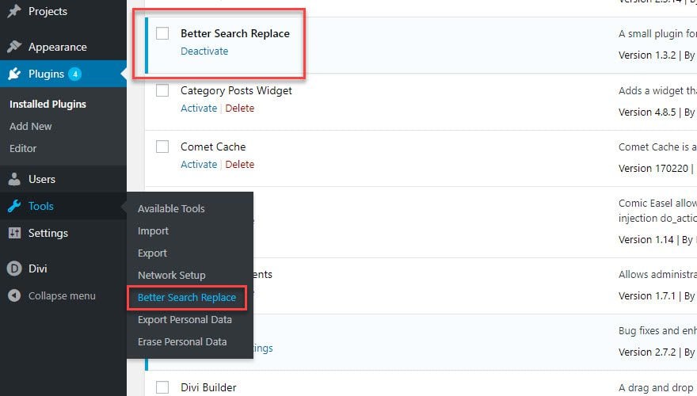Click the Tools wrench icon
This screenshot has height=396, width=697.
[x=14, y=206]
